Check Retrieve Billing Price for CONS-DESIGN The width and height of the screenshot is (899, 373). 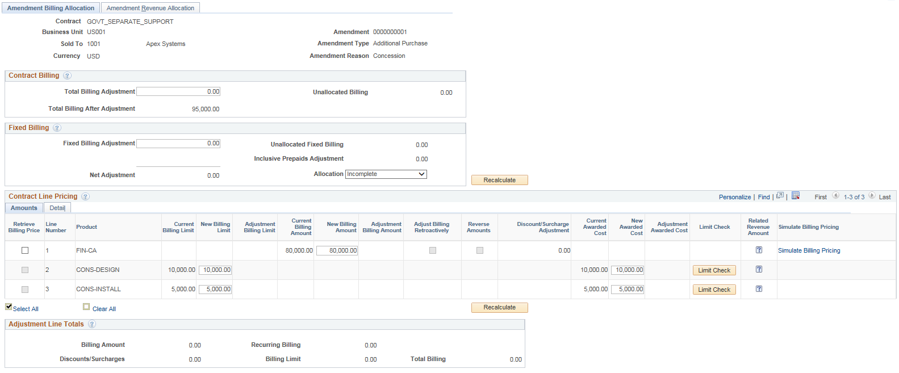[25, 270]
